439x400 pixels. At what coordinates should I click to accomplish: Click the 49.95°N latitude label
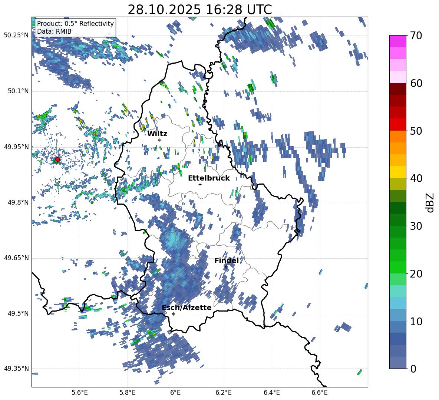16,147
